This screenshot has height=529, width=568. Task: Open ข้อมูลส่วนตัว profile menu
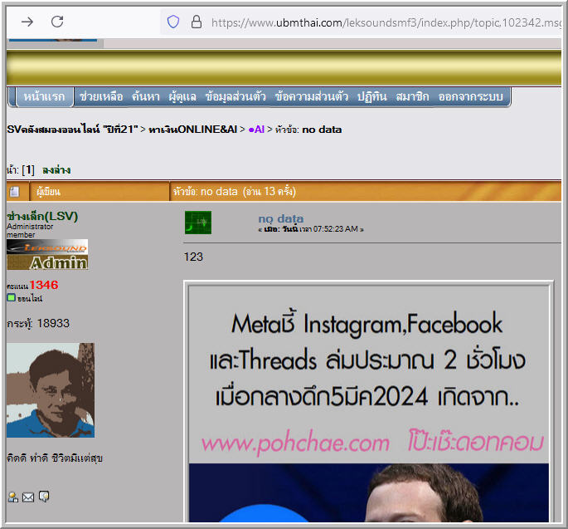click(235, 97)
